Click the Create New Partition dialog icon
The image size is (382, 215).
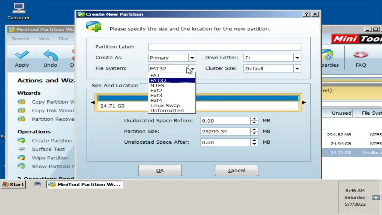click(93, 27)
